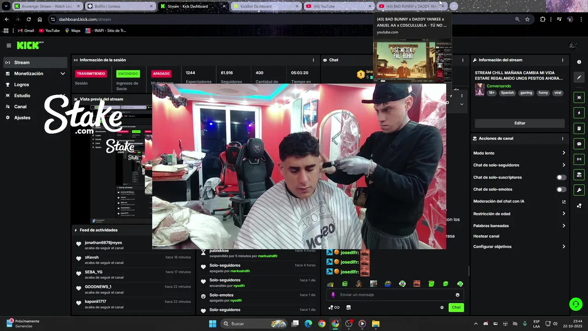This screenshot has height=331, width=588.
Task: Switch to Brunenger Stream browser tab
Action: [47, 6]
